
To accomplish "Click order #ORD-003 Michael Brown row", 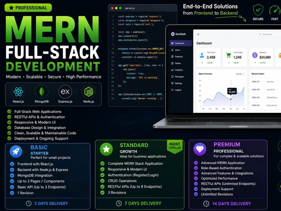I will (266, 97).
